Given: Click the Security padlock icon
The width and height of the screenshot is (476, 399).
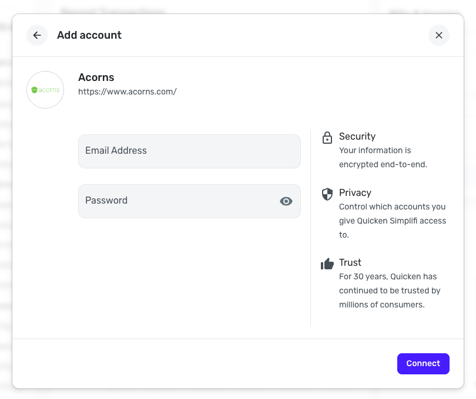Looking at the screenshot, I should coord(327,138).
